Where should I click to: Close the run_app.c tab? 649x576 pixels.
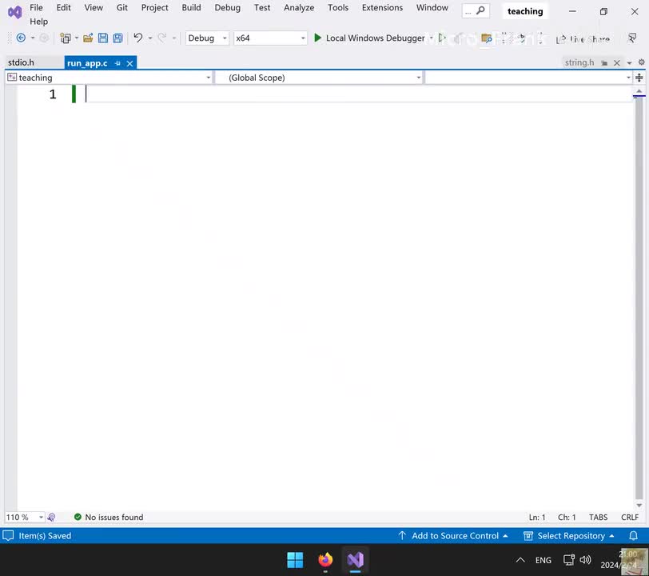(129, 63)
